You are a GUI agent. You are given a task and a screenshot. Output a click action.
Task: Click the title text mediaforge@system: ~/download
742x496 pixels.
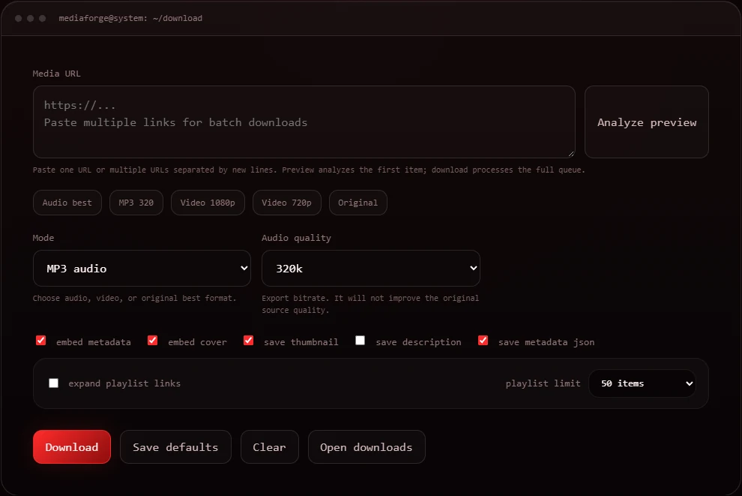click(x=130, y=18)
